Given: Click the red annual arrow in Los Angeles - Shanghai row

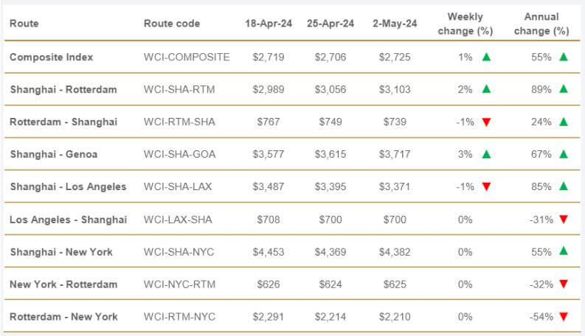Looking at the screenshot, I should (564, 219).
